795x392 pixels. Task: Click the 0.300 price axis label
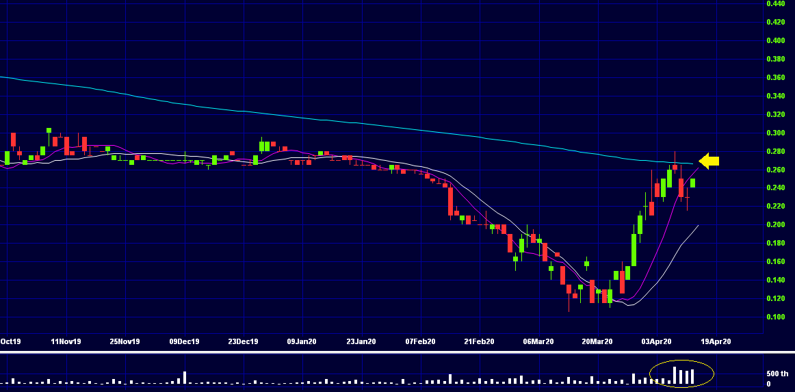pyautogui.click(x=777, y=133)
